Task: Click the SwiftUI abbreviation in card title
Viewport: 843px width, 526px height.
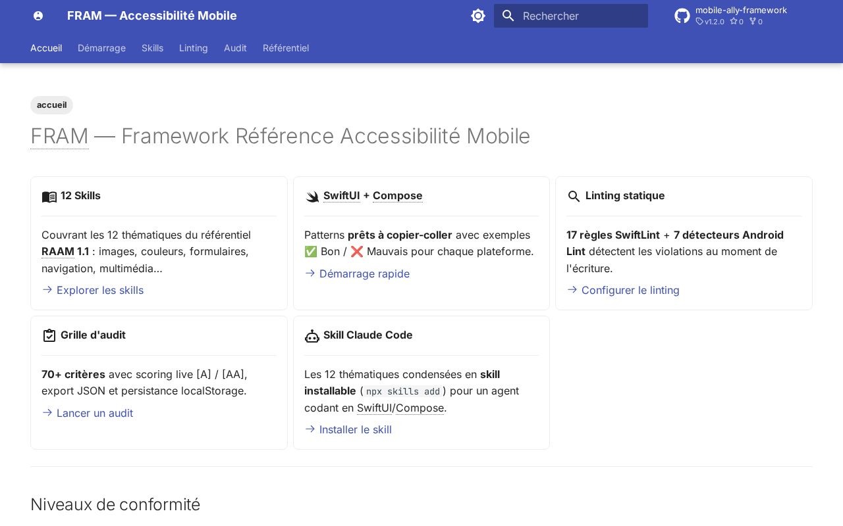Action: [342, 195]
